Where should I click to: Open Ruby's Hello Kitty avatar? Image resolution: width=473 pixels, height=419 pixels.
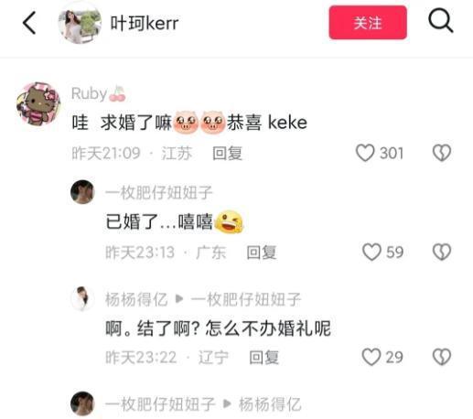pyautogui.click(x=38, y=103)
